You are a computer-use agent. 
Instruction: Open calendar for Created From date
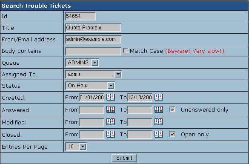[x=111, y=97]
